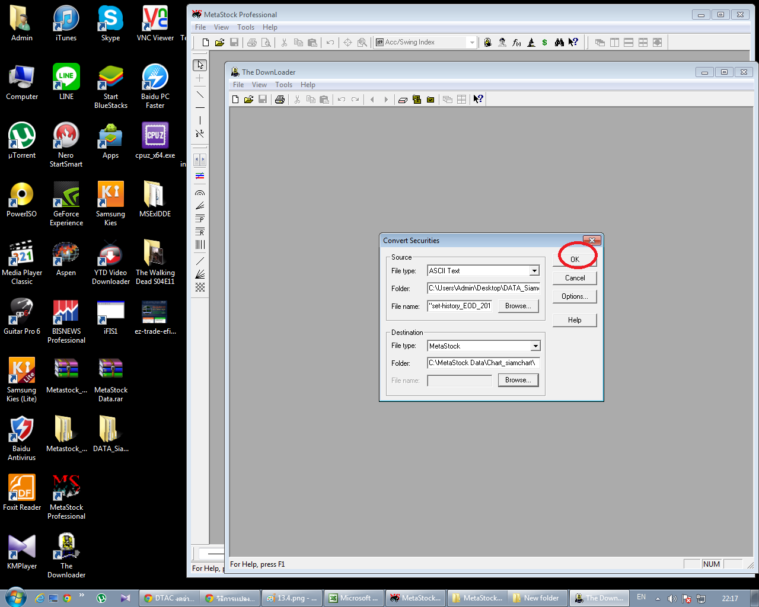Click the collect-data folder icon in The DownLoader toolbar
Screen dimensions: 759x607
click(417, 100)
